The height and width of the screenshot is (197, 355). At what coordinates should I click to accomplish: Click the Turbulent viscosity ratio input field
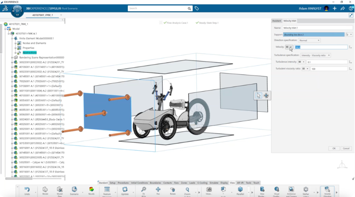click(329, 69)
